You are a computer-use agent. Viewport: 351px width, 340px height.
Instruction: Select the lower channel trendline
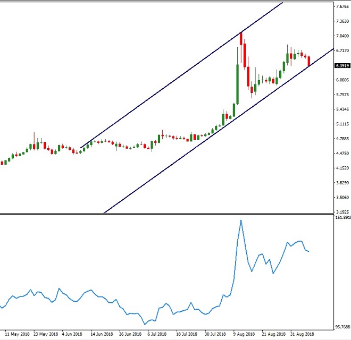(219, 130)
